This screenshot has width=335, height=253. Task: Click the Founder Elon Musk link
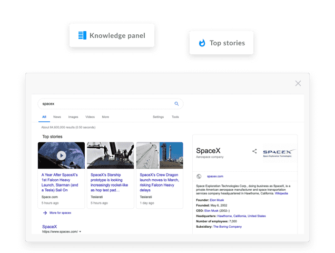217,200
